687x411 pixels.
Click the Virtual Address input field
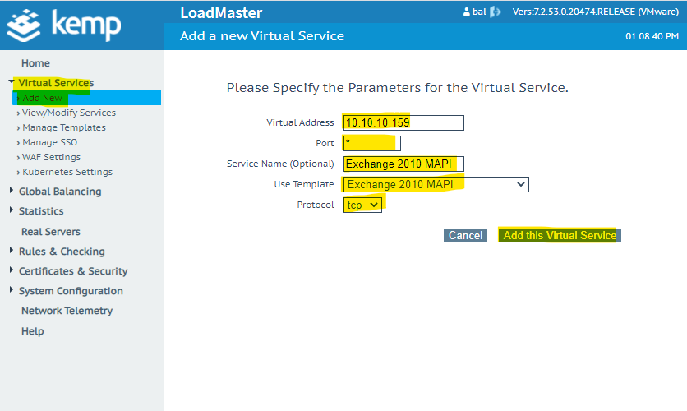tap(403, 122)
